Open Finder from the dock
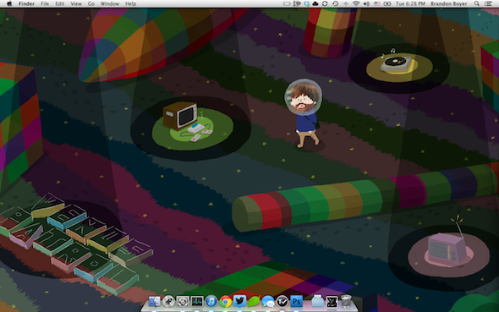Viewport: 499px width, 312px height. click(x=154, y=301)
